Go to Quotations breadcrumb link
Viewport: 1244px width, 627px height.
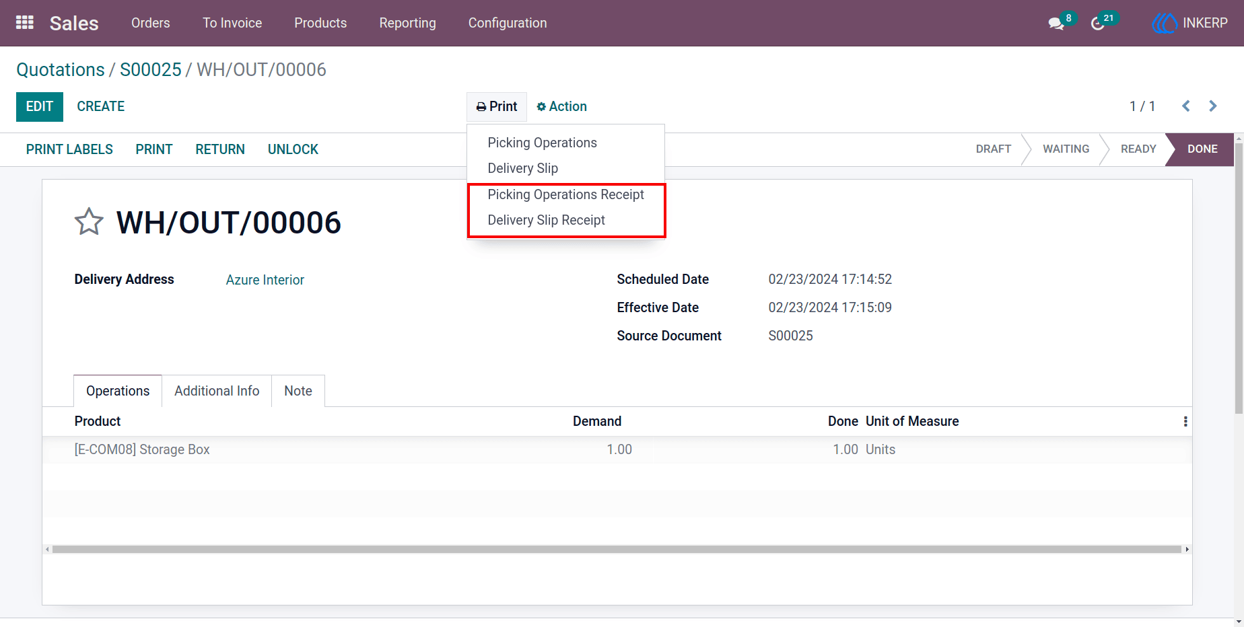tap(61, 69)
